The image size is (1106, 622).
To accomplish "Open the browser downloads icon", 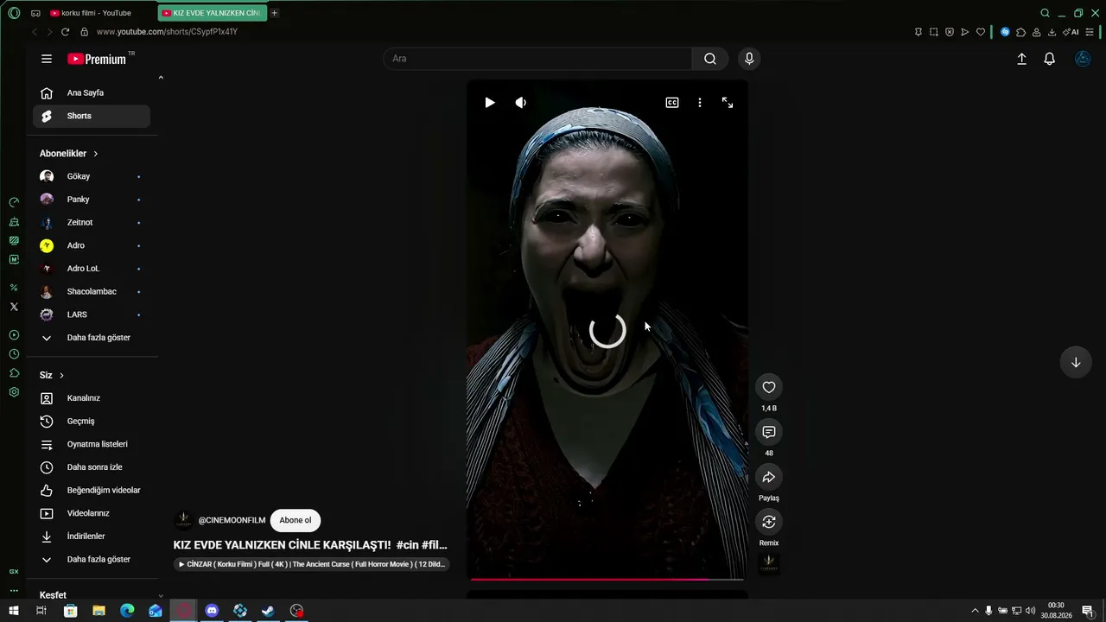I will click(x=1052, y=32).
